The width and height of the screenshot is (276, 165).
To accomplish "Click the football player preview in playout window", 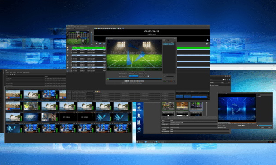I will point(78,38).
